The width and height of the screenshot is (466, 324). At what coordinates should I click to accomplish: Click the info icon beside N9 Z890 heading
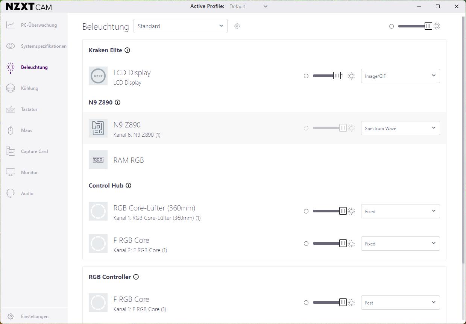click(x=117, y=103)
